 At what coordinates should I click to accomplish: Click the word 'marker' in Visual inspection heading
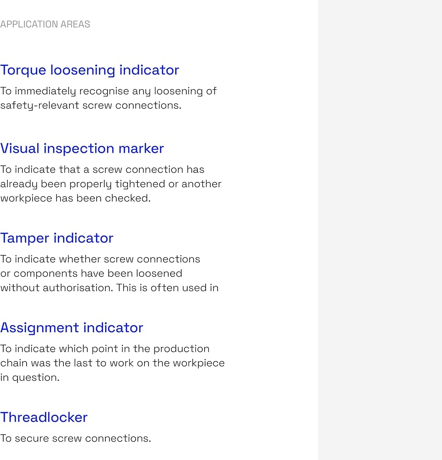[x=141, y=149]
